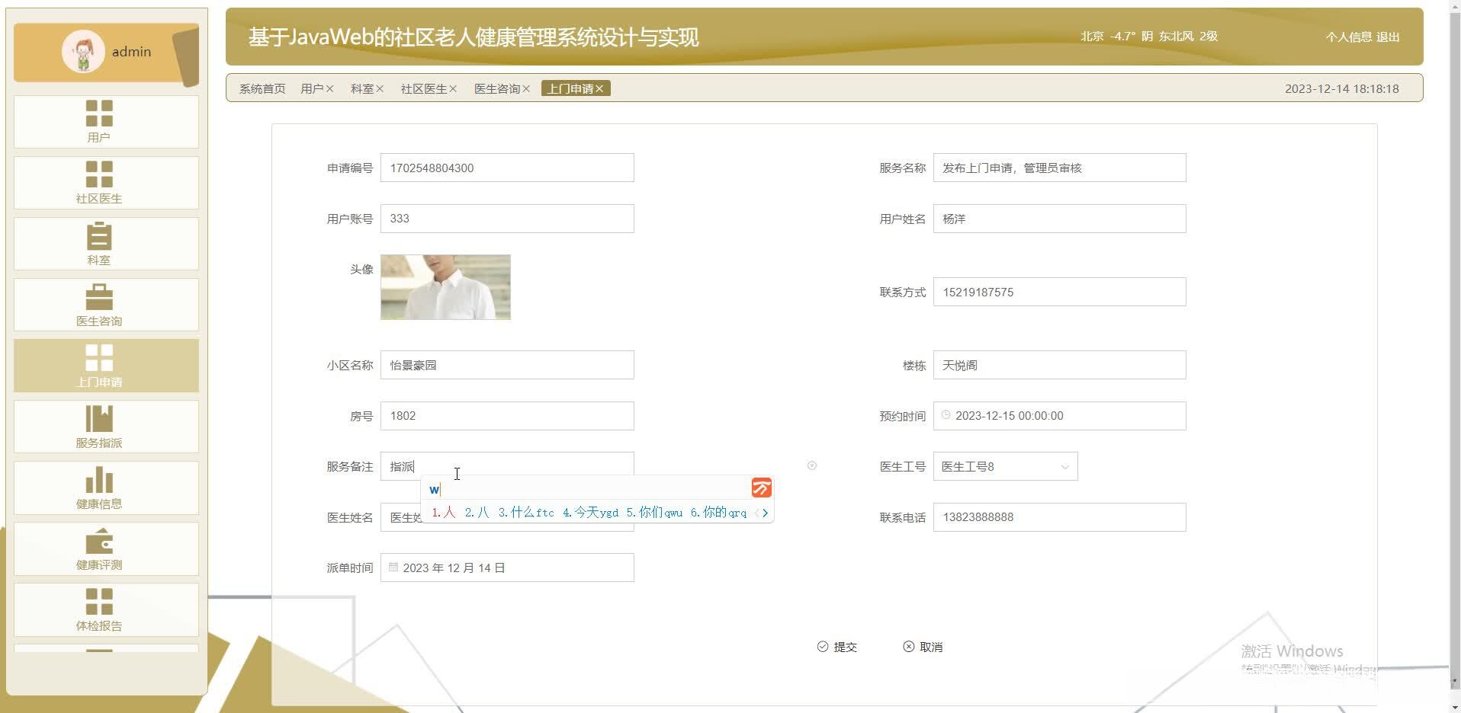The image size is (1461, 713).
Task: Switch to the 科室 tab
Action: 362,89
